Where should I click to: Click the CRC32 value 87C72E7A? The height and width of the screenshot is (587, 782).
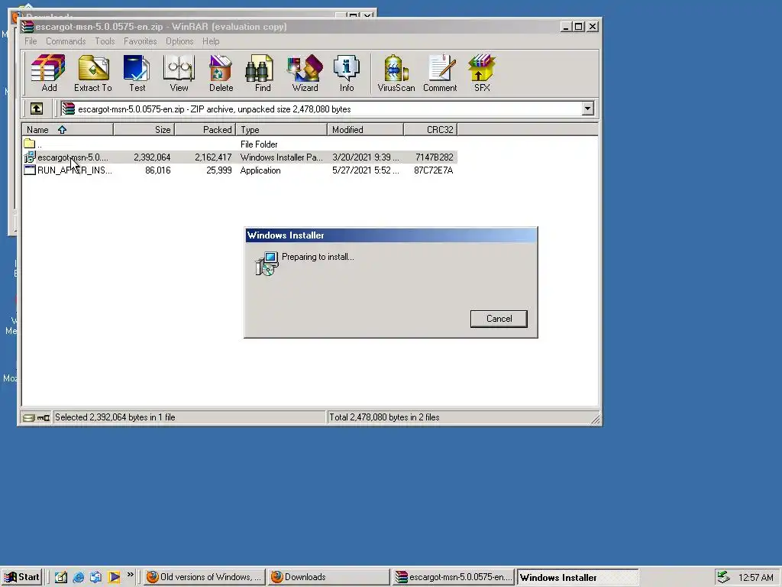point(434,170)
